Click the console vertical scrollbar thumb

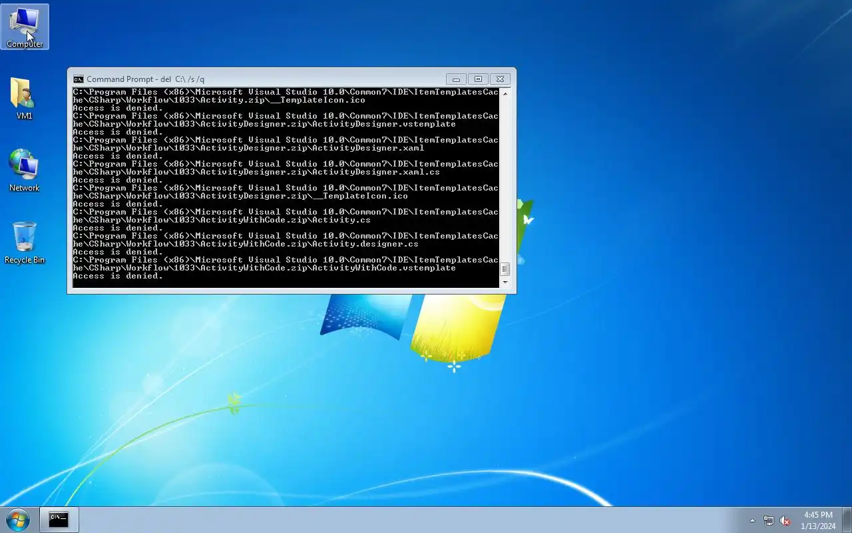[505, 269]
